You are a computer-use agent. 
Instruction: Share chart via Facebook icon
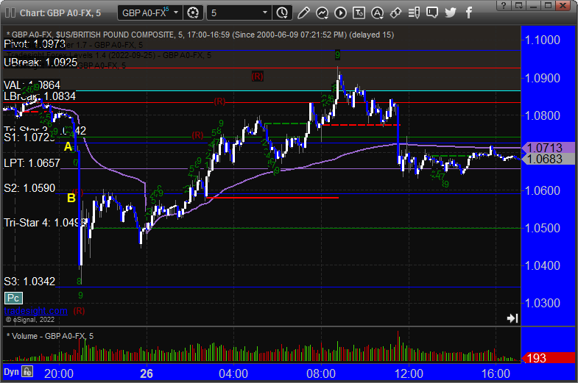tap(469, 13)
